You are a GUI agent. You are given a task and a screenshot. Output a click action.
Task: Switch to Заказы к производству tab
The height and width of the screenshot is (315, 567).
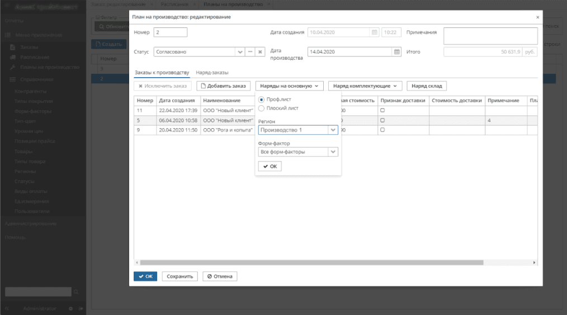pyautogui.click(x=162, y=72)
